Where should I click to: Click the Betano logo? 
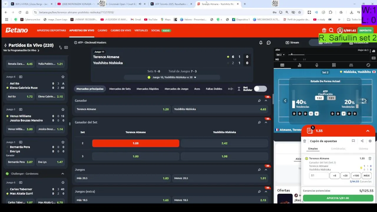pos(16,30)
